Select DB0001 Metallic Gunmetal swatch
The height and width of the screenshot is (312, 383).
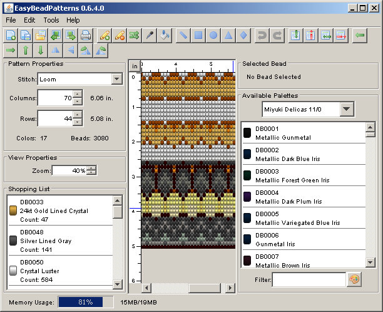tap(247, 133)
